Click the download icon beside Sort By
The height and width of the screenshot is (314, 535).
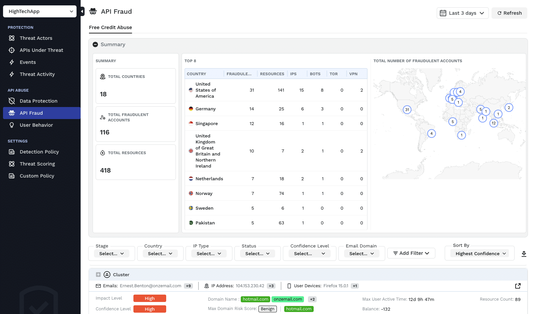coord(524,254)
